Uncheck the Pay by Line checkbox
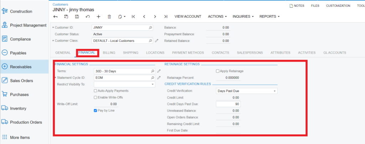 pos(96,111)
